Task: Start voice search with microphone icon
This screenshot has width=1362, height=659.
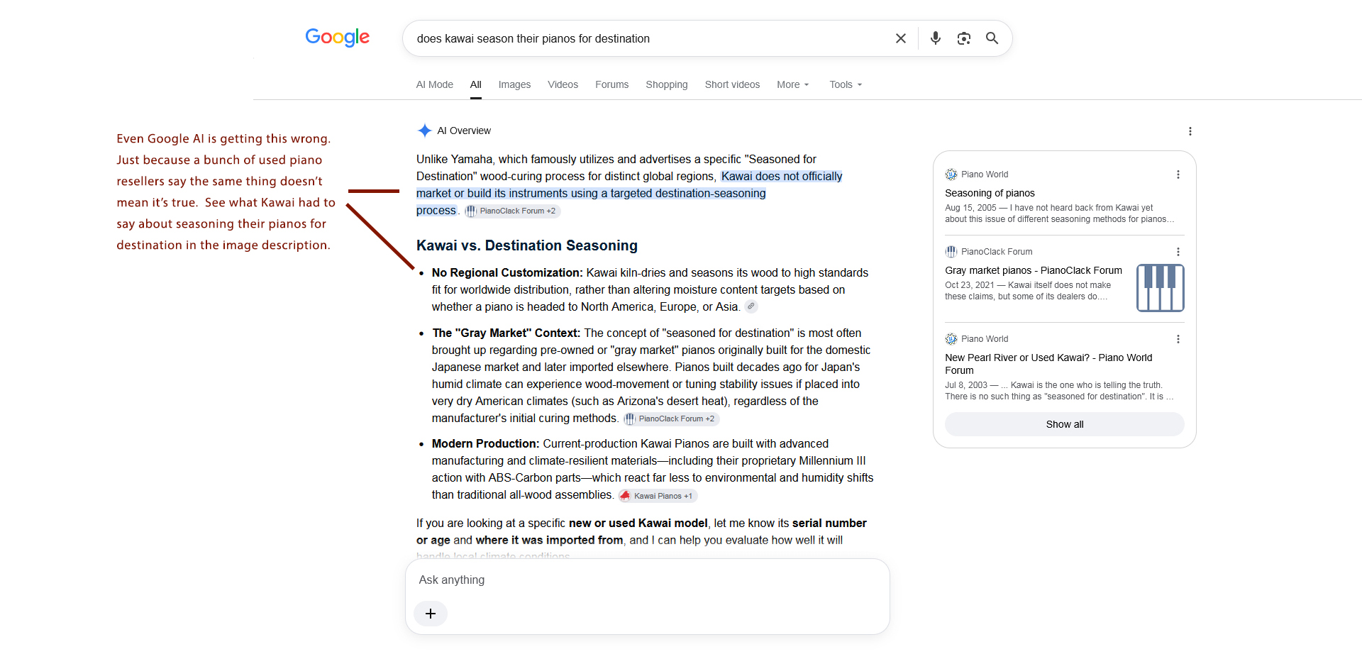Action: pos(936,38)
